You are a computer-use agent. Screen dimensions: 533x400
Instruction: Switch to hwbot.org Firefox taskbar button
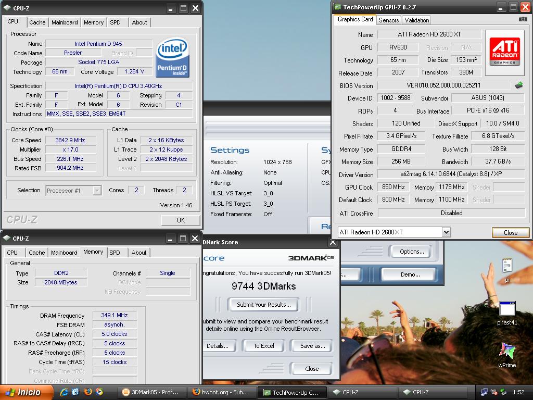click(x=222, y=392)
